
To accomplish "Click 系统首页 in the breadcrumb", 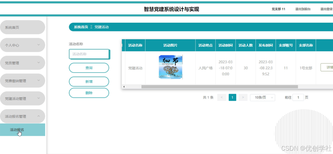I will point(81,27).
